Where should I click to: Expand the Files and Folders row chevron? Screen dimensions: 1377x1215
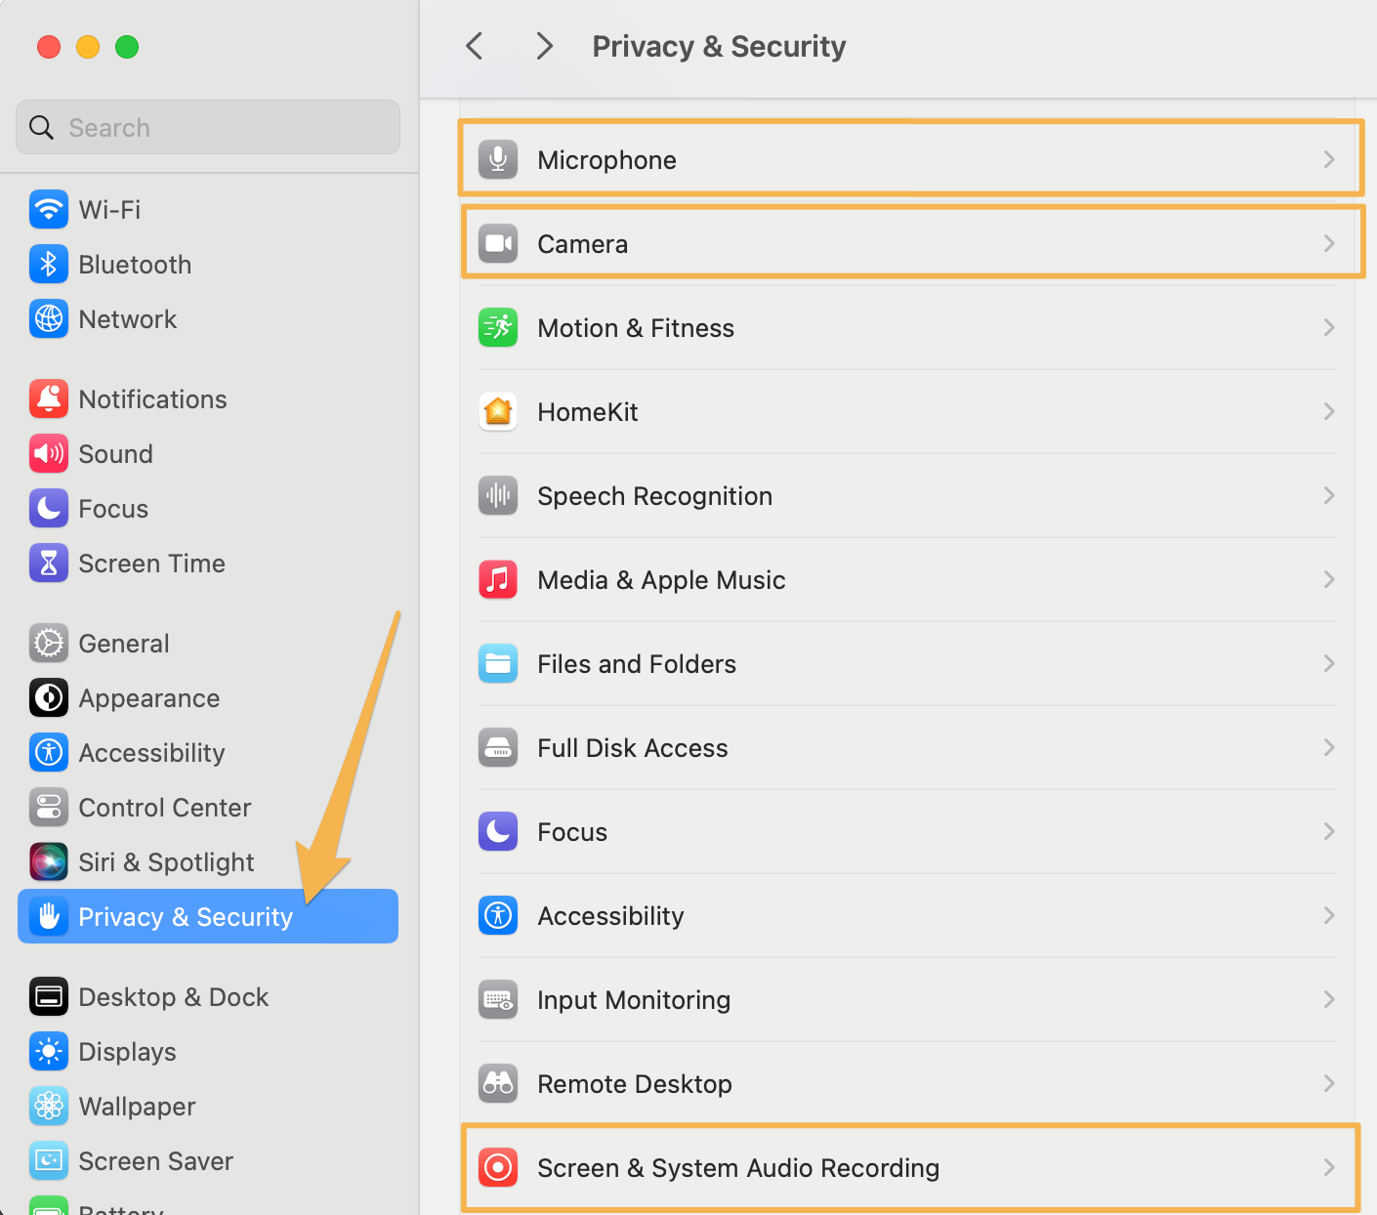(x=1328, y=663)
